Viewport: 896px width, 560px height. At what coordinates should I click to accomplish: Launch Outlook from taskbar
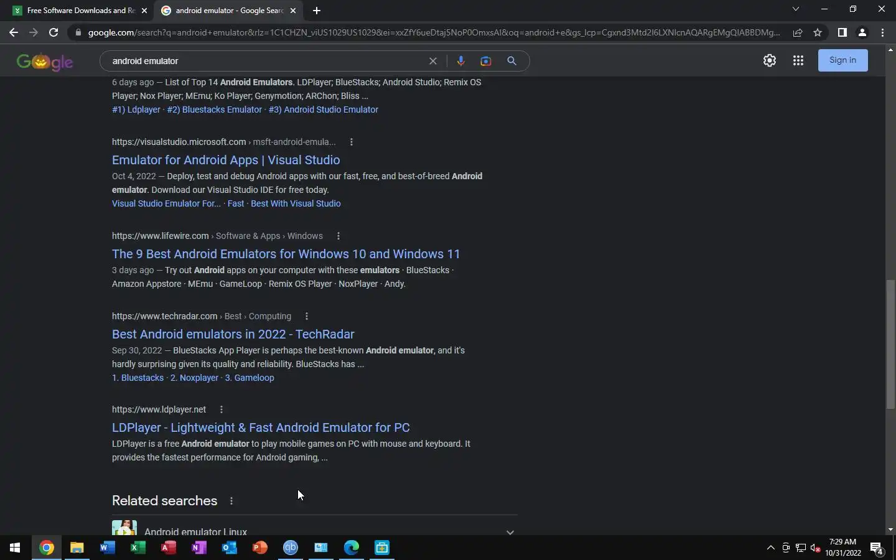(x=229, y=548)
